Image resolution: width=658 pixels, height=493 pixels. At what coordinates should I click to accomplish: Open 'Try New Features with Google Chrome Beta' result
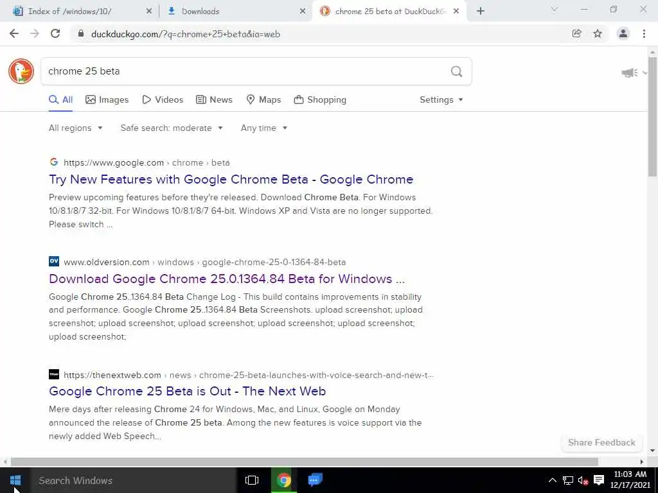tap(231, 180)
